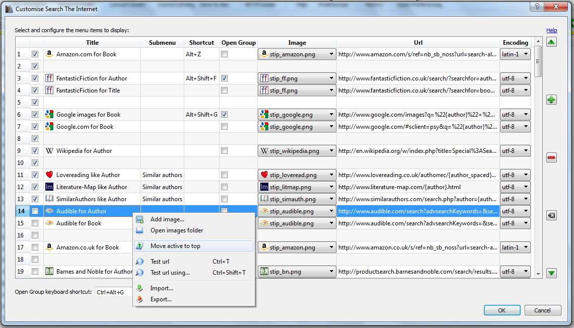Select Open images folder menu entry
This screenshot has width=574, height=328.
click(x=194, y=230)
